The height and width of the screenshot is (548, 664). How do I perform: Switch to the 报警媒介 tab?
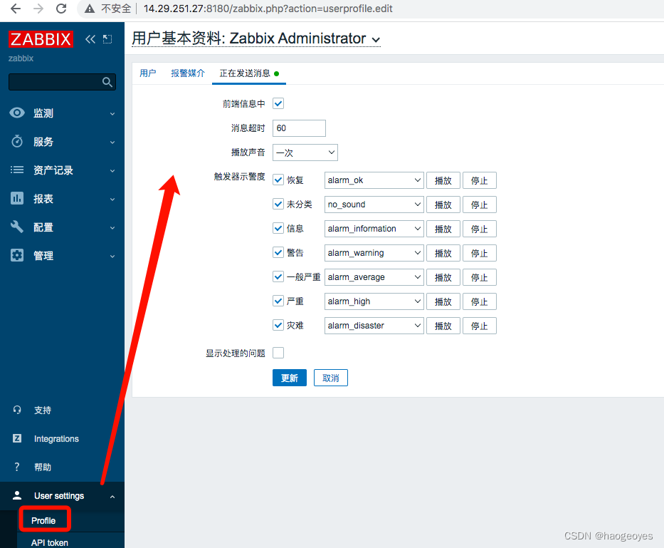(188, 73)
